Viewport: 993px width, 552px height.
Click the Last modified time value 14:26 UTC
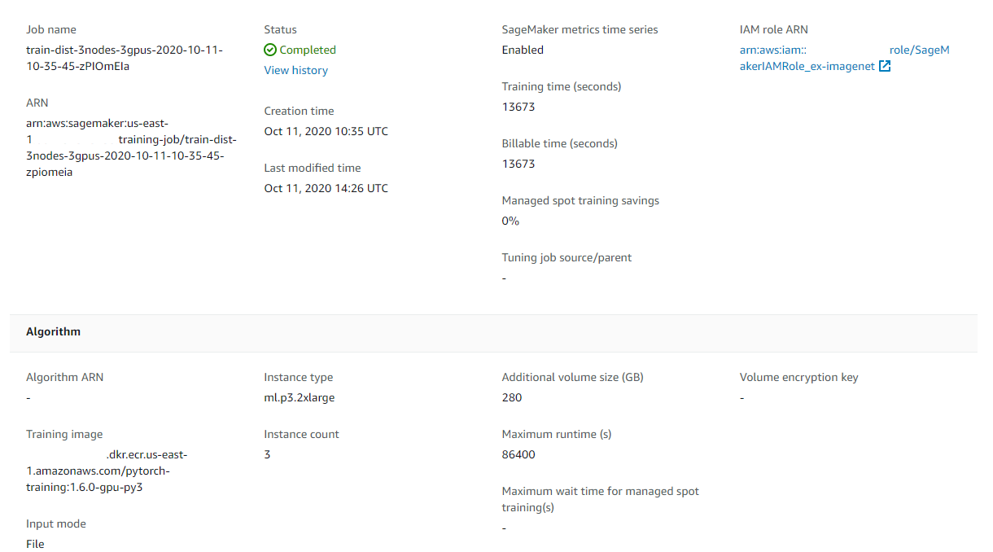(x=326, y=188)
